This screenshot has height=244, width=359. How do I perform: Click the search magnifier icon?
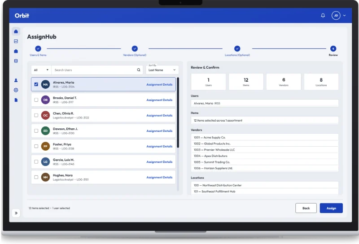tap(139, 70)
